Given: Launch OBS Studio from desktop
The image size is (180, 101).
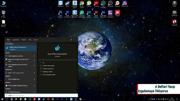Looking at the screenshot, I should (x=110, y=4).
